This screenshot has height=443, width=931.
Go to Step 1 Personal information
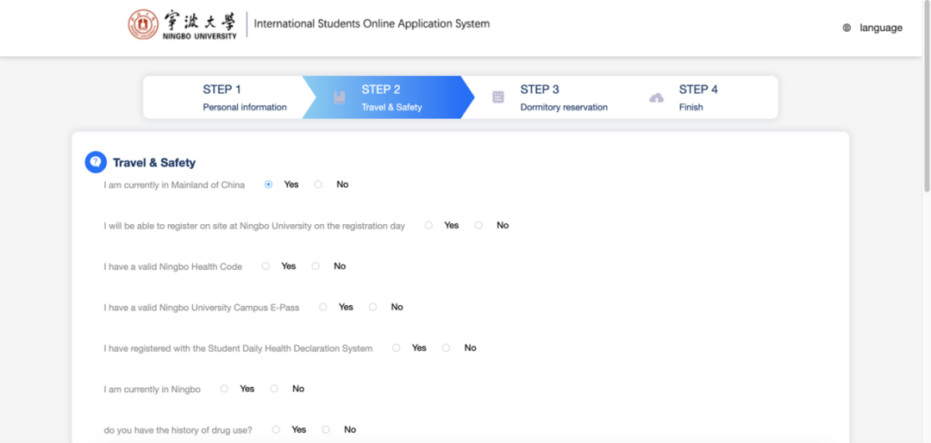pos(244,97)
